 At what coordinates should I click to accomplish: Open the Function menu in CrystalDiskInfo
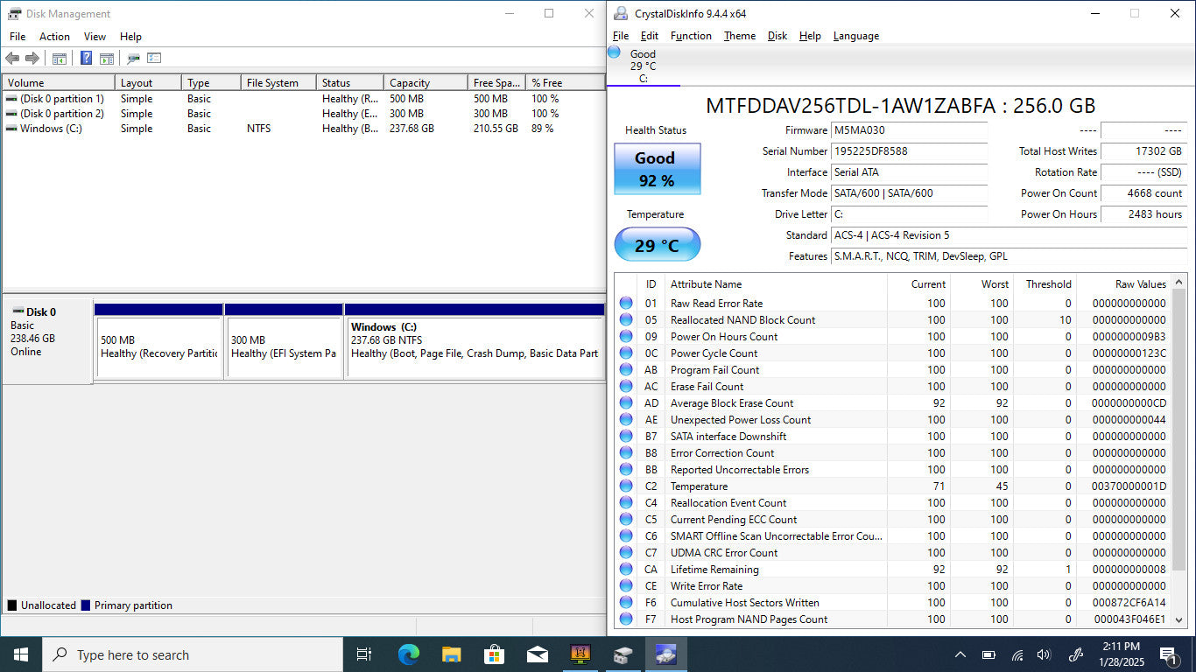point(691,36)
